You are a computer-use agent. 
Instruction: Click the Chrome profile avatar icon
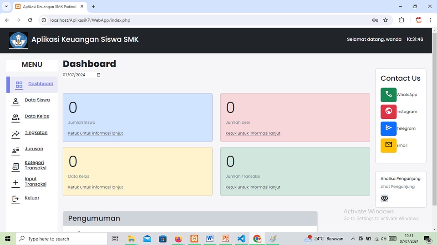click(x=419, y=20)
